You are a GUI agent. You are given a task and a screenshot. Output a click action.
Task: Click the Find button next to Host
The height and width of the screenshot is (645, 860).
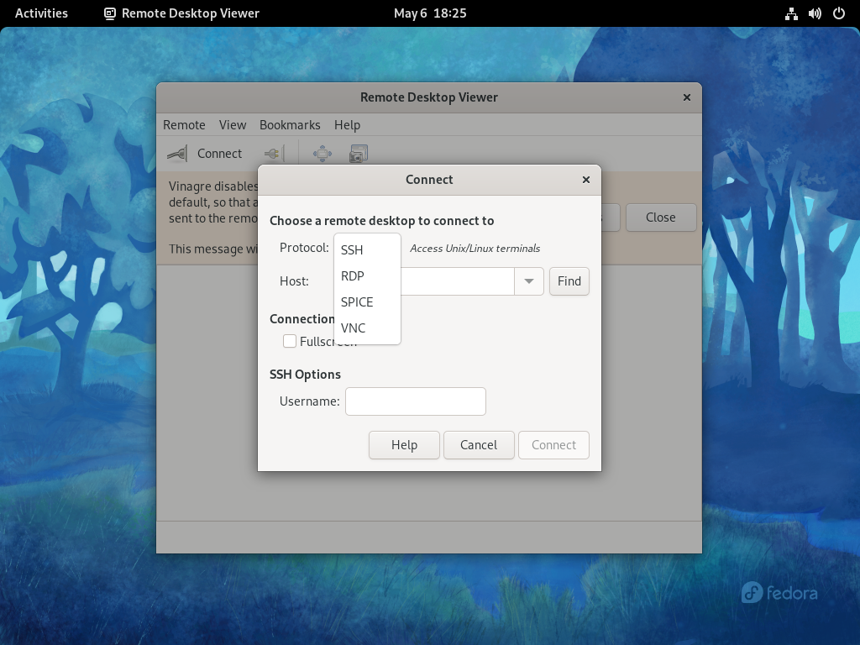pos(569,281)
